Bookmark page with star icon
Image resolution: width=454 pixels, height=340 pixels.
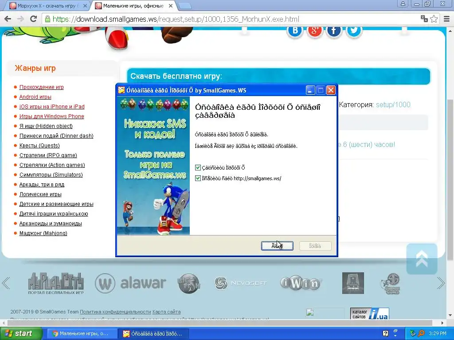[434, 19]
